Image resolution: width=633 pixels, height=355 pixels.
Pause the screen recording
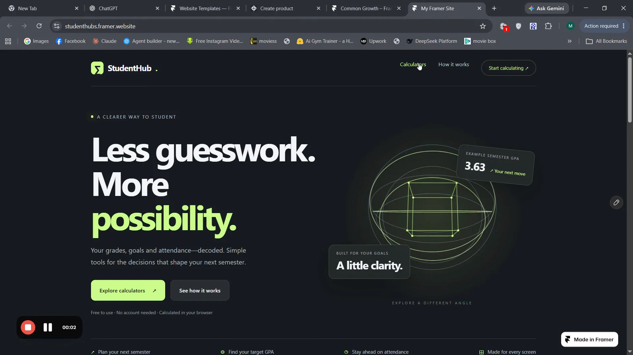(x=48, y=327)
